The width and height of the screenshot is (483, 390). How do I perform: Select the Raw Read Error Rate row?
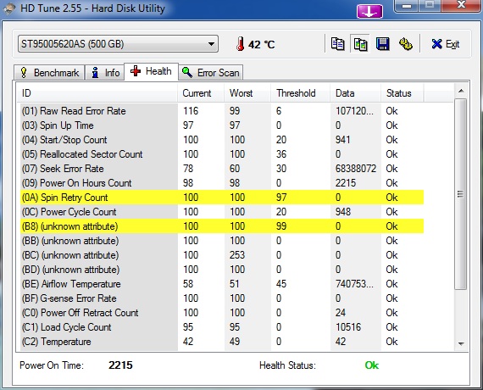(x=222, y=111)
